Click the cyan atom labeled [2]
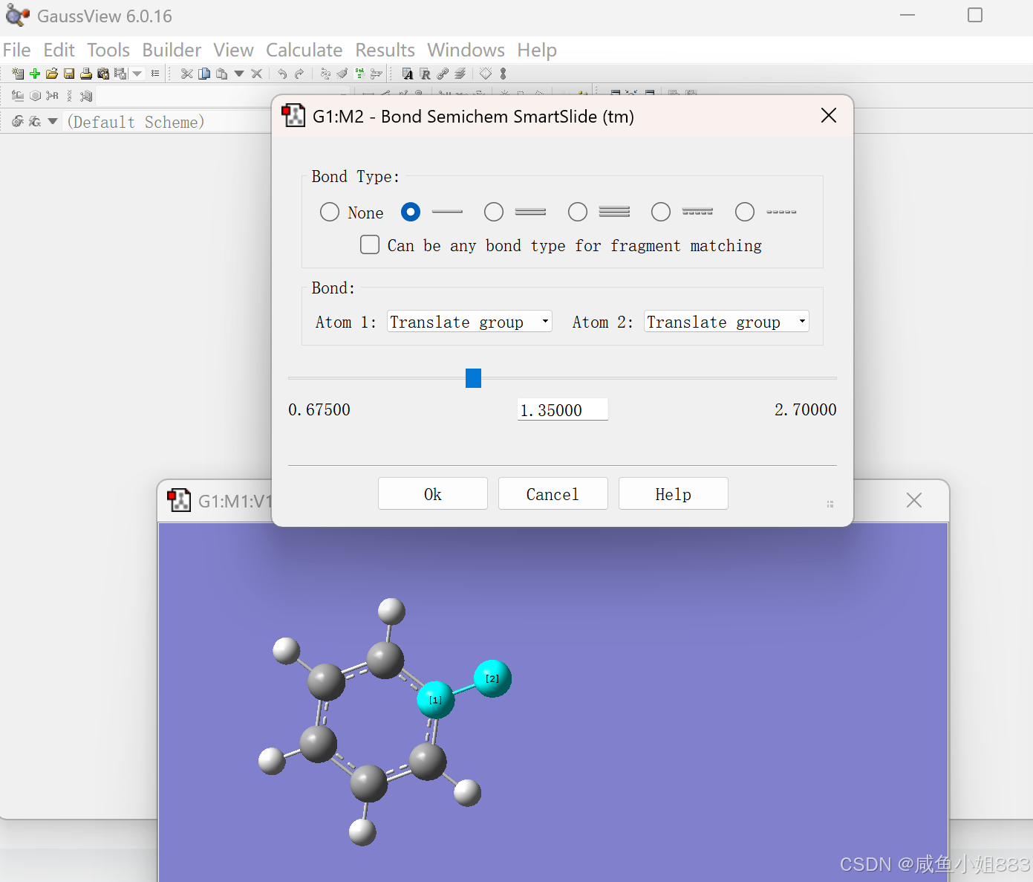Screen dimensions: 1033x882 point(492,678)
